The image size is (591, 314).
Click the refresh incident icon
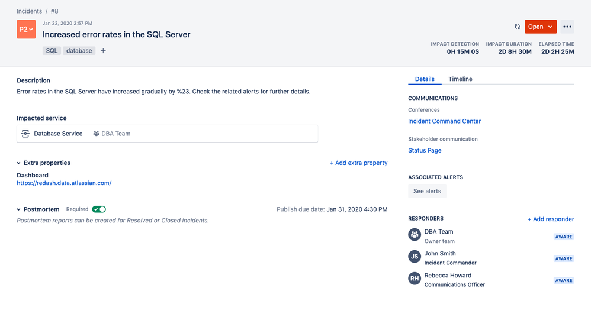coord(517,27)
